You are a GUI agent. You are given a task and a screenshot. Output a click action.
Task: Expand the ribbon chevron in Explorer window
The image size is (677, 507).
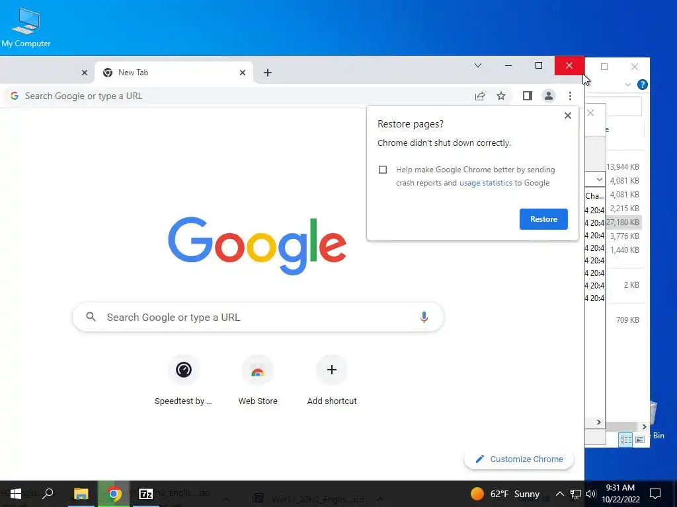coord(628,84)
